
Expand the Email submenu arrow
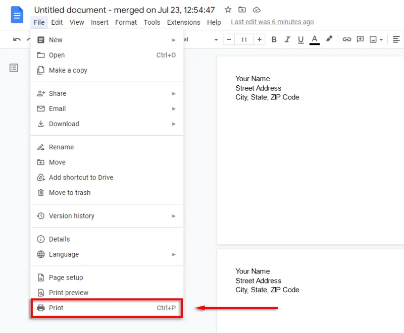[x=174, y=108]
